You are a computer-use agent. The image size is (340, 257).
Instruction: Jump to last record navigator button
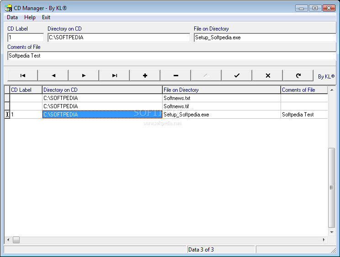pos(115,75)
